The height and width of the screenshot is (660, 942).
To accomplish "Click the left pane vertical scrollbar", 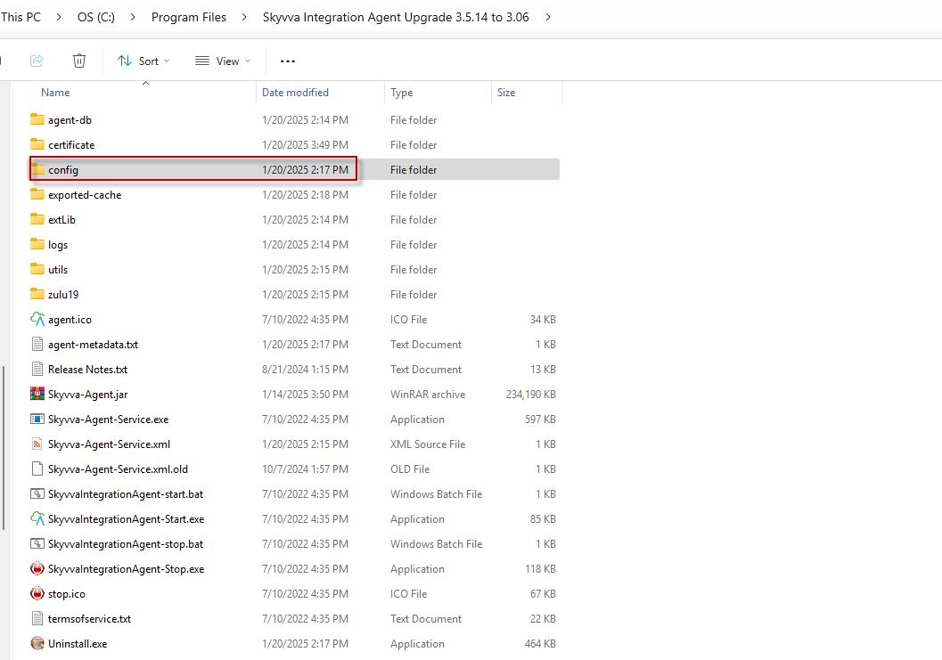I will [4, 445].
